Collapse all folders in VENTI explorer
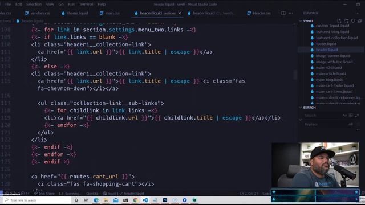 click(x=360, y=21)
